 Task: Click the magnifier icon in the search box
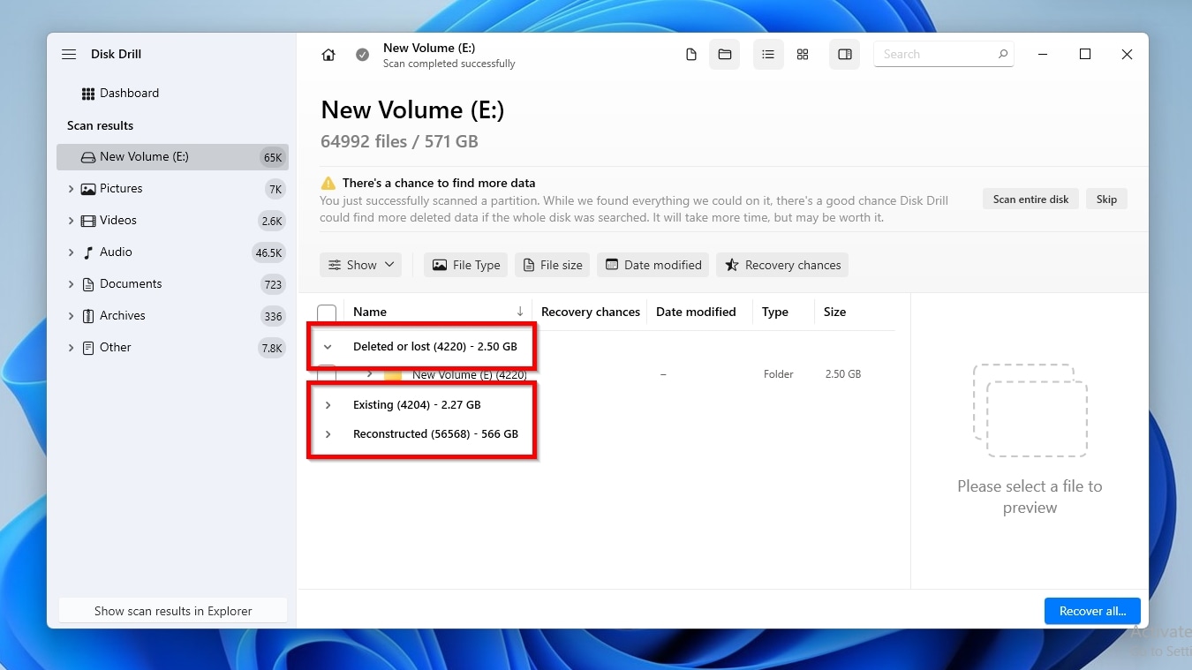(x=1003, y=55)
